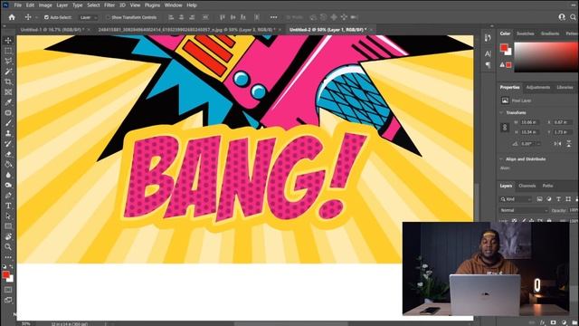579x326 pixels.
Task: Open the Image menu
Action: pyautogui.click(x=45, y=5)
